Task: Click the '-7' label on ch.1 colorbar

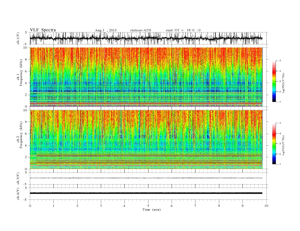Action: coord(280,102)
